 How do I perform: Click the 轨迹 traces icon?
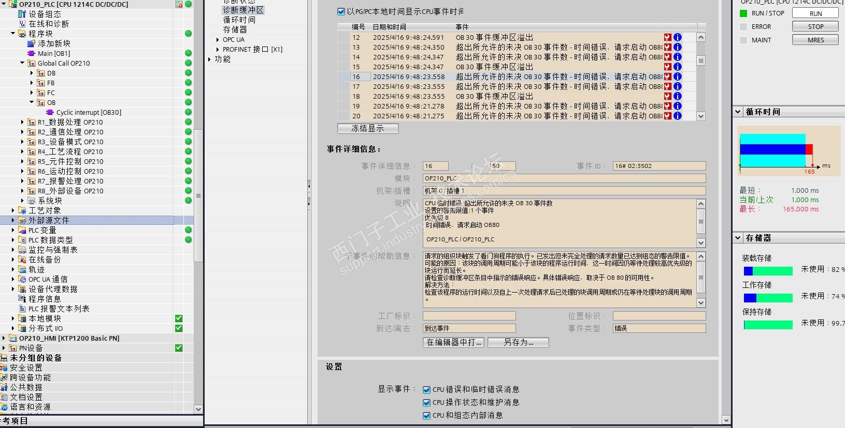click(x=22, y=269)
